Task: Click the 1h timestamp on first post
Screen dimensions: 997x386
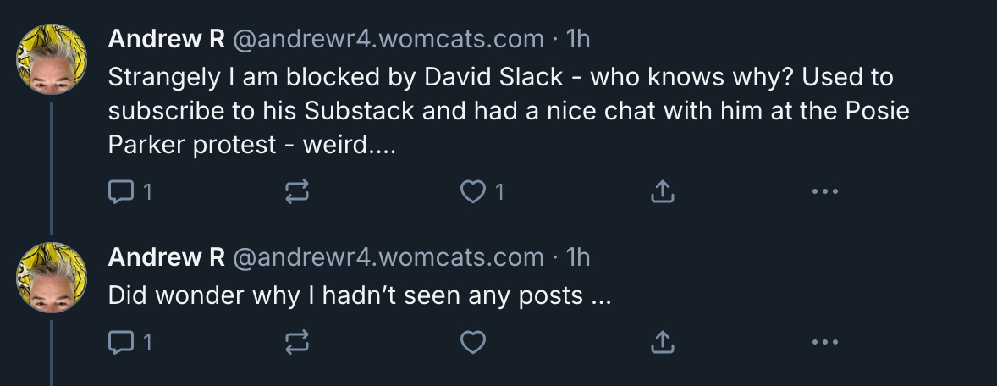Action: click(577, 39)
